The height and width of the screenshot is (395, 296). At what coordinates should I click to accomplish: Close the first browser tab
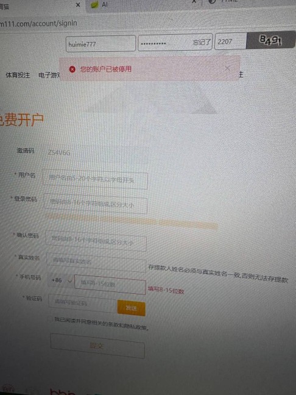pyautogui.click(x=78, y=5)
